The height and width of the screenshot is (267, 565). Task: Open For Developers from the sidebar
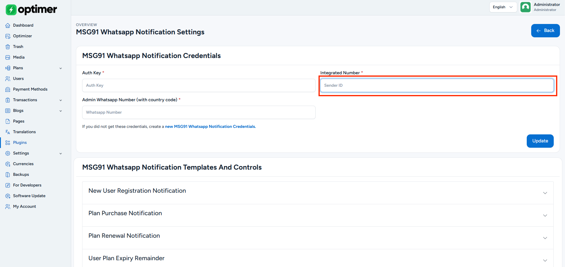[27, 185]
